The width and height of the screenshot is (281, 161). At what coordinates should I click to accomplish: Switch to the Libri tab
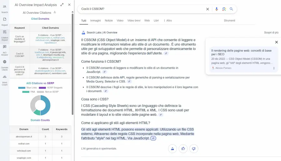click(x=156, y=21)
